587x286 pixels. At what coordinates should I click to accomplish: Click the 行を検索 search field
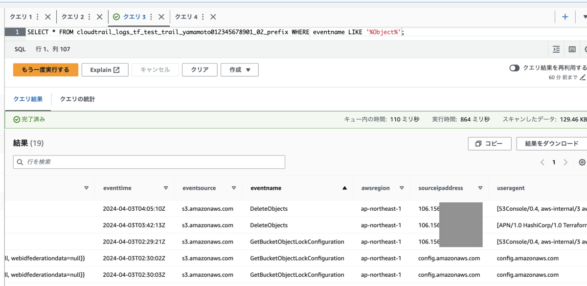(149, 162)
